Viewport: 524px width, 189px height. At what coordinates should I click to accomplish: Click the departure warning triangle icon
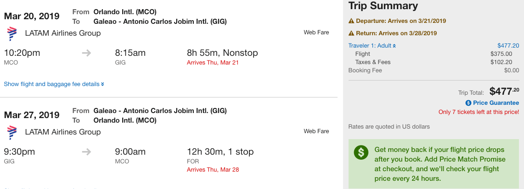351,21
